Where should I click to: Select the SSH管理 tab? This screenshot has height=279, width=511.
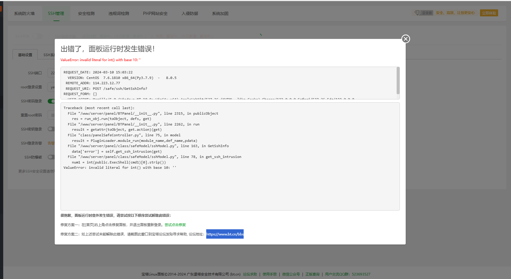(x=56, y=13)
